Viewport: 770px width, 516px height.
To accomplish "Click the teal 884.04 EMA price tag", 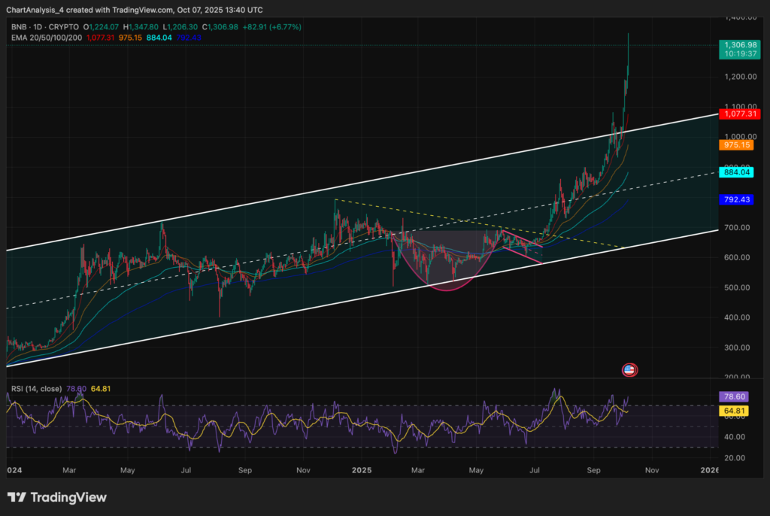I will [738, 172].
